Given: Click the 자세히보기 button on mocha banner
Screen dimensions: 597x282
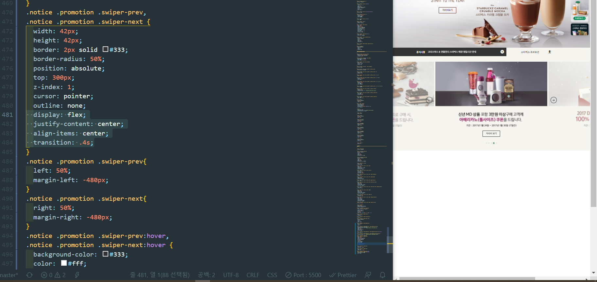Looking at the screenshot, I should pyautogui.click(x=447, y=10).
